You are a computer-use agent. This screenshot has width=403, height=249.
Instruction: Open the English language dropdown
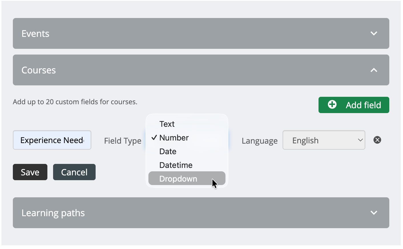click(x=324, y=140)
